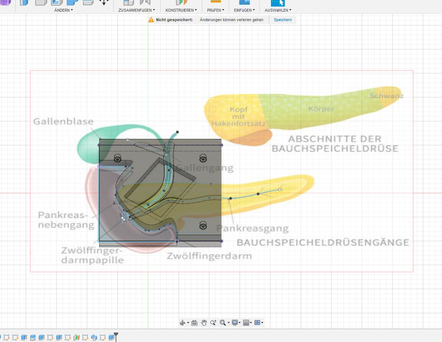Open the PRÜFEN menu
This screenshot has height=342, width=442.
(216, 10)
